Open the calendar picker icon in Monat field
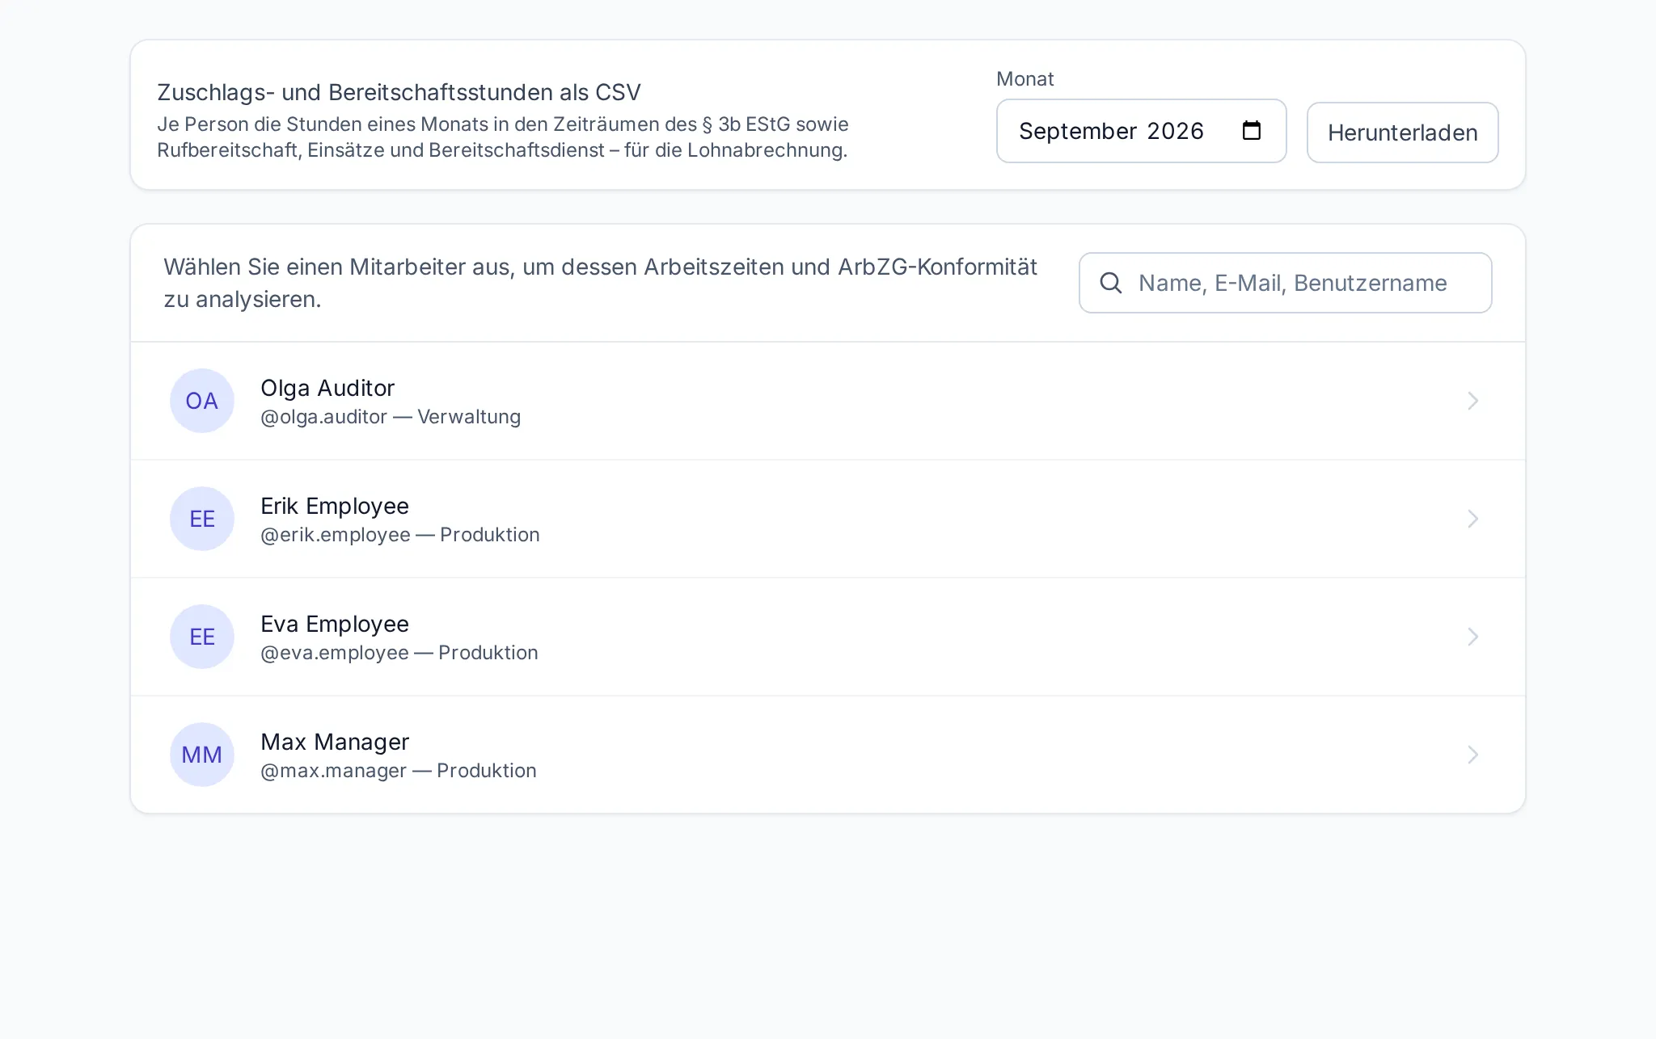This screenshot has width=1656, height=1039. (x=1251, y=131)
